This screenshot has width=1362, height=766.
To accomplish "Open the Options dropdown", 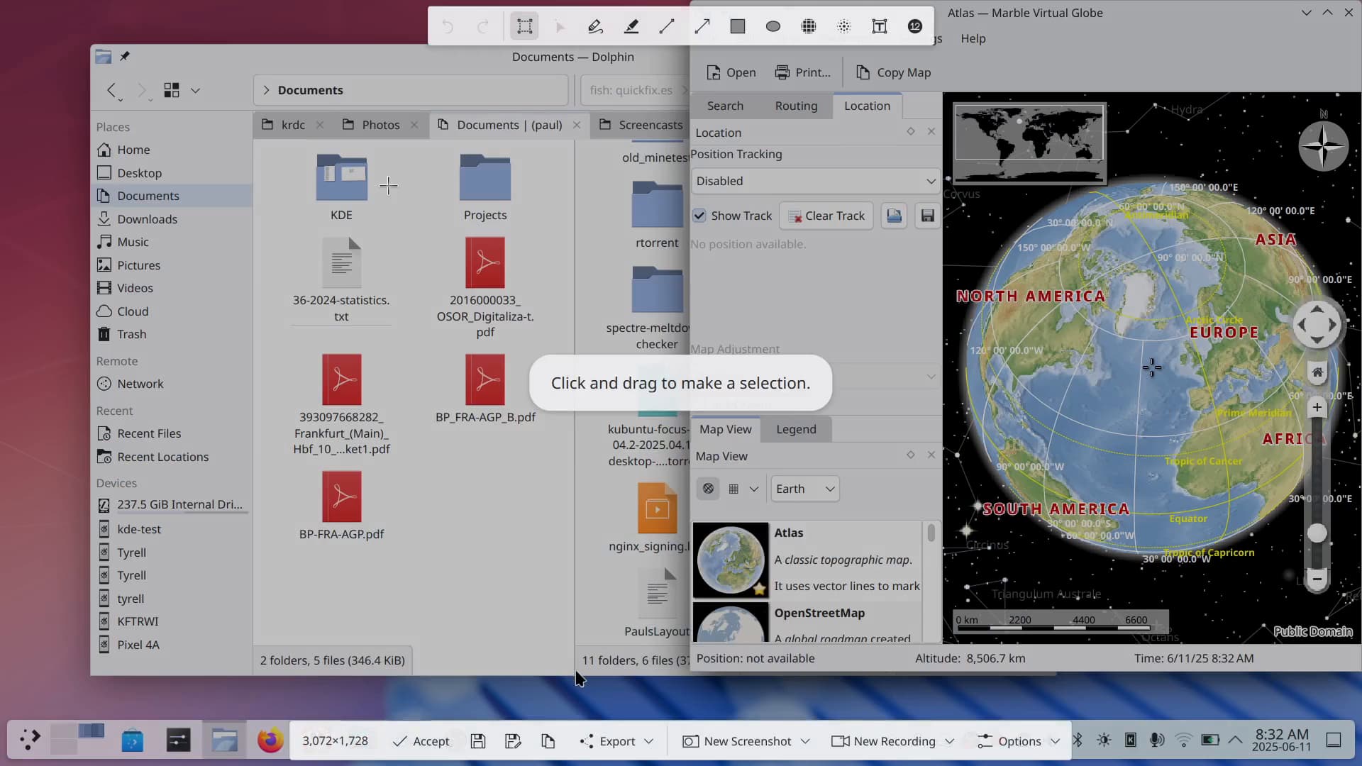I will (x=1018, y=741).
